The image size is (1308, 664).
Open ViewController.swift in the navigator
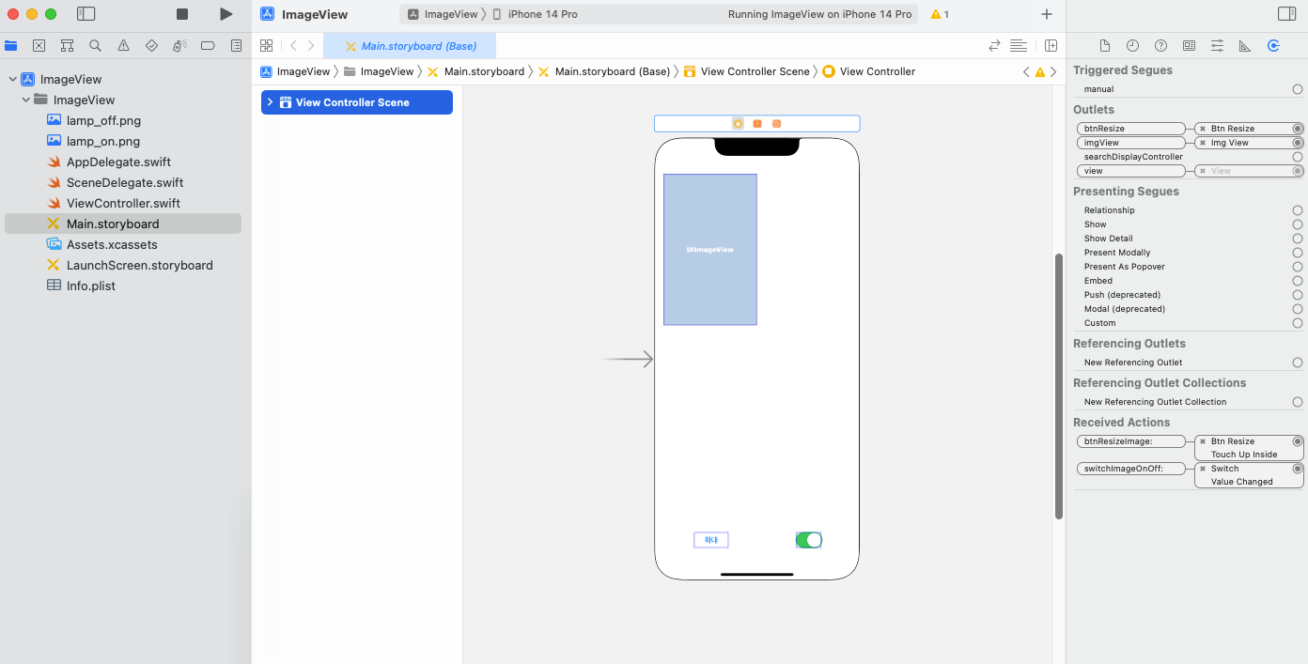click(123, 203)
